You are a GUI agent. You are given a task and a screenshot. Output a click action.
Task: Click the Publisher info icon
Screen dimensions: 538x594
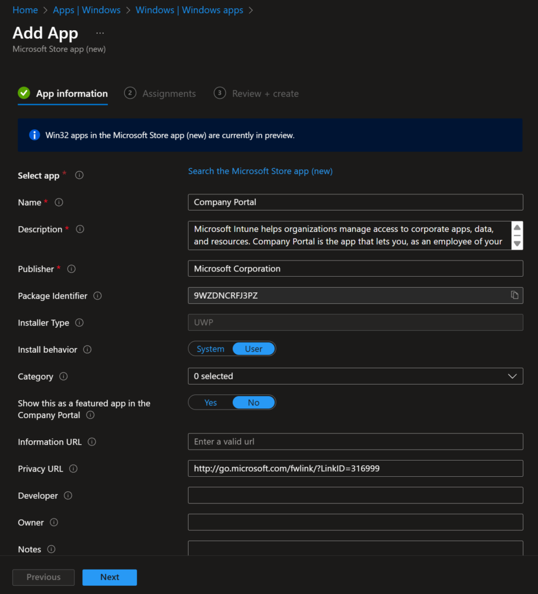click(x=71, y=269)
